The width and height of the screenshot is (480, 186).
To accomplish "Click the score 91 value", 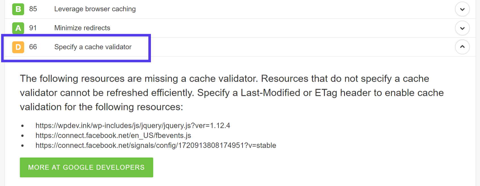I will [x=33, y=28].
